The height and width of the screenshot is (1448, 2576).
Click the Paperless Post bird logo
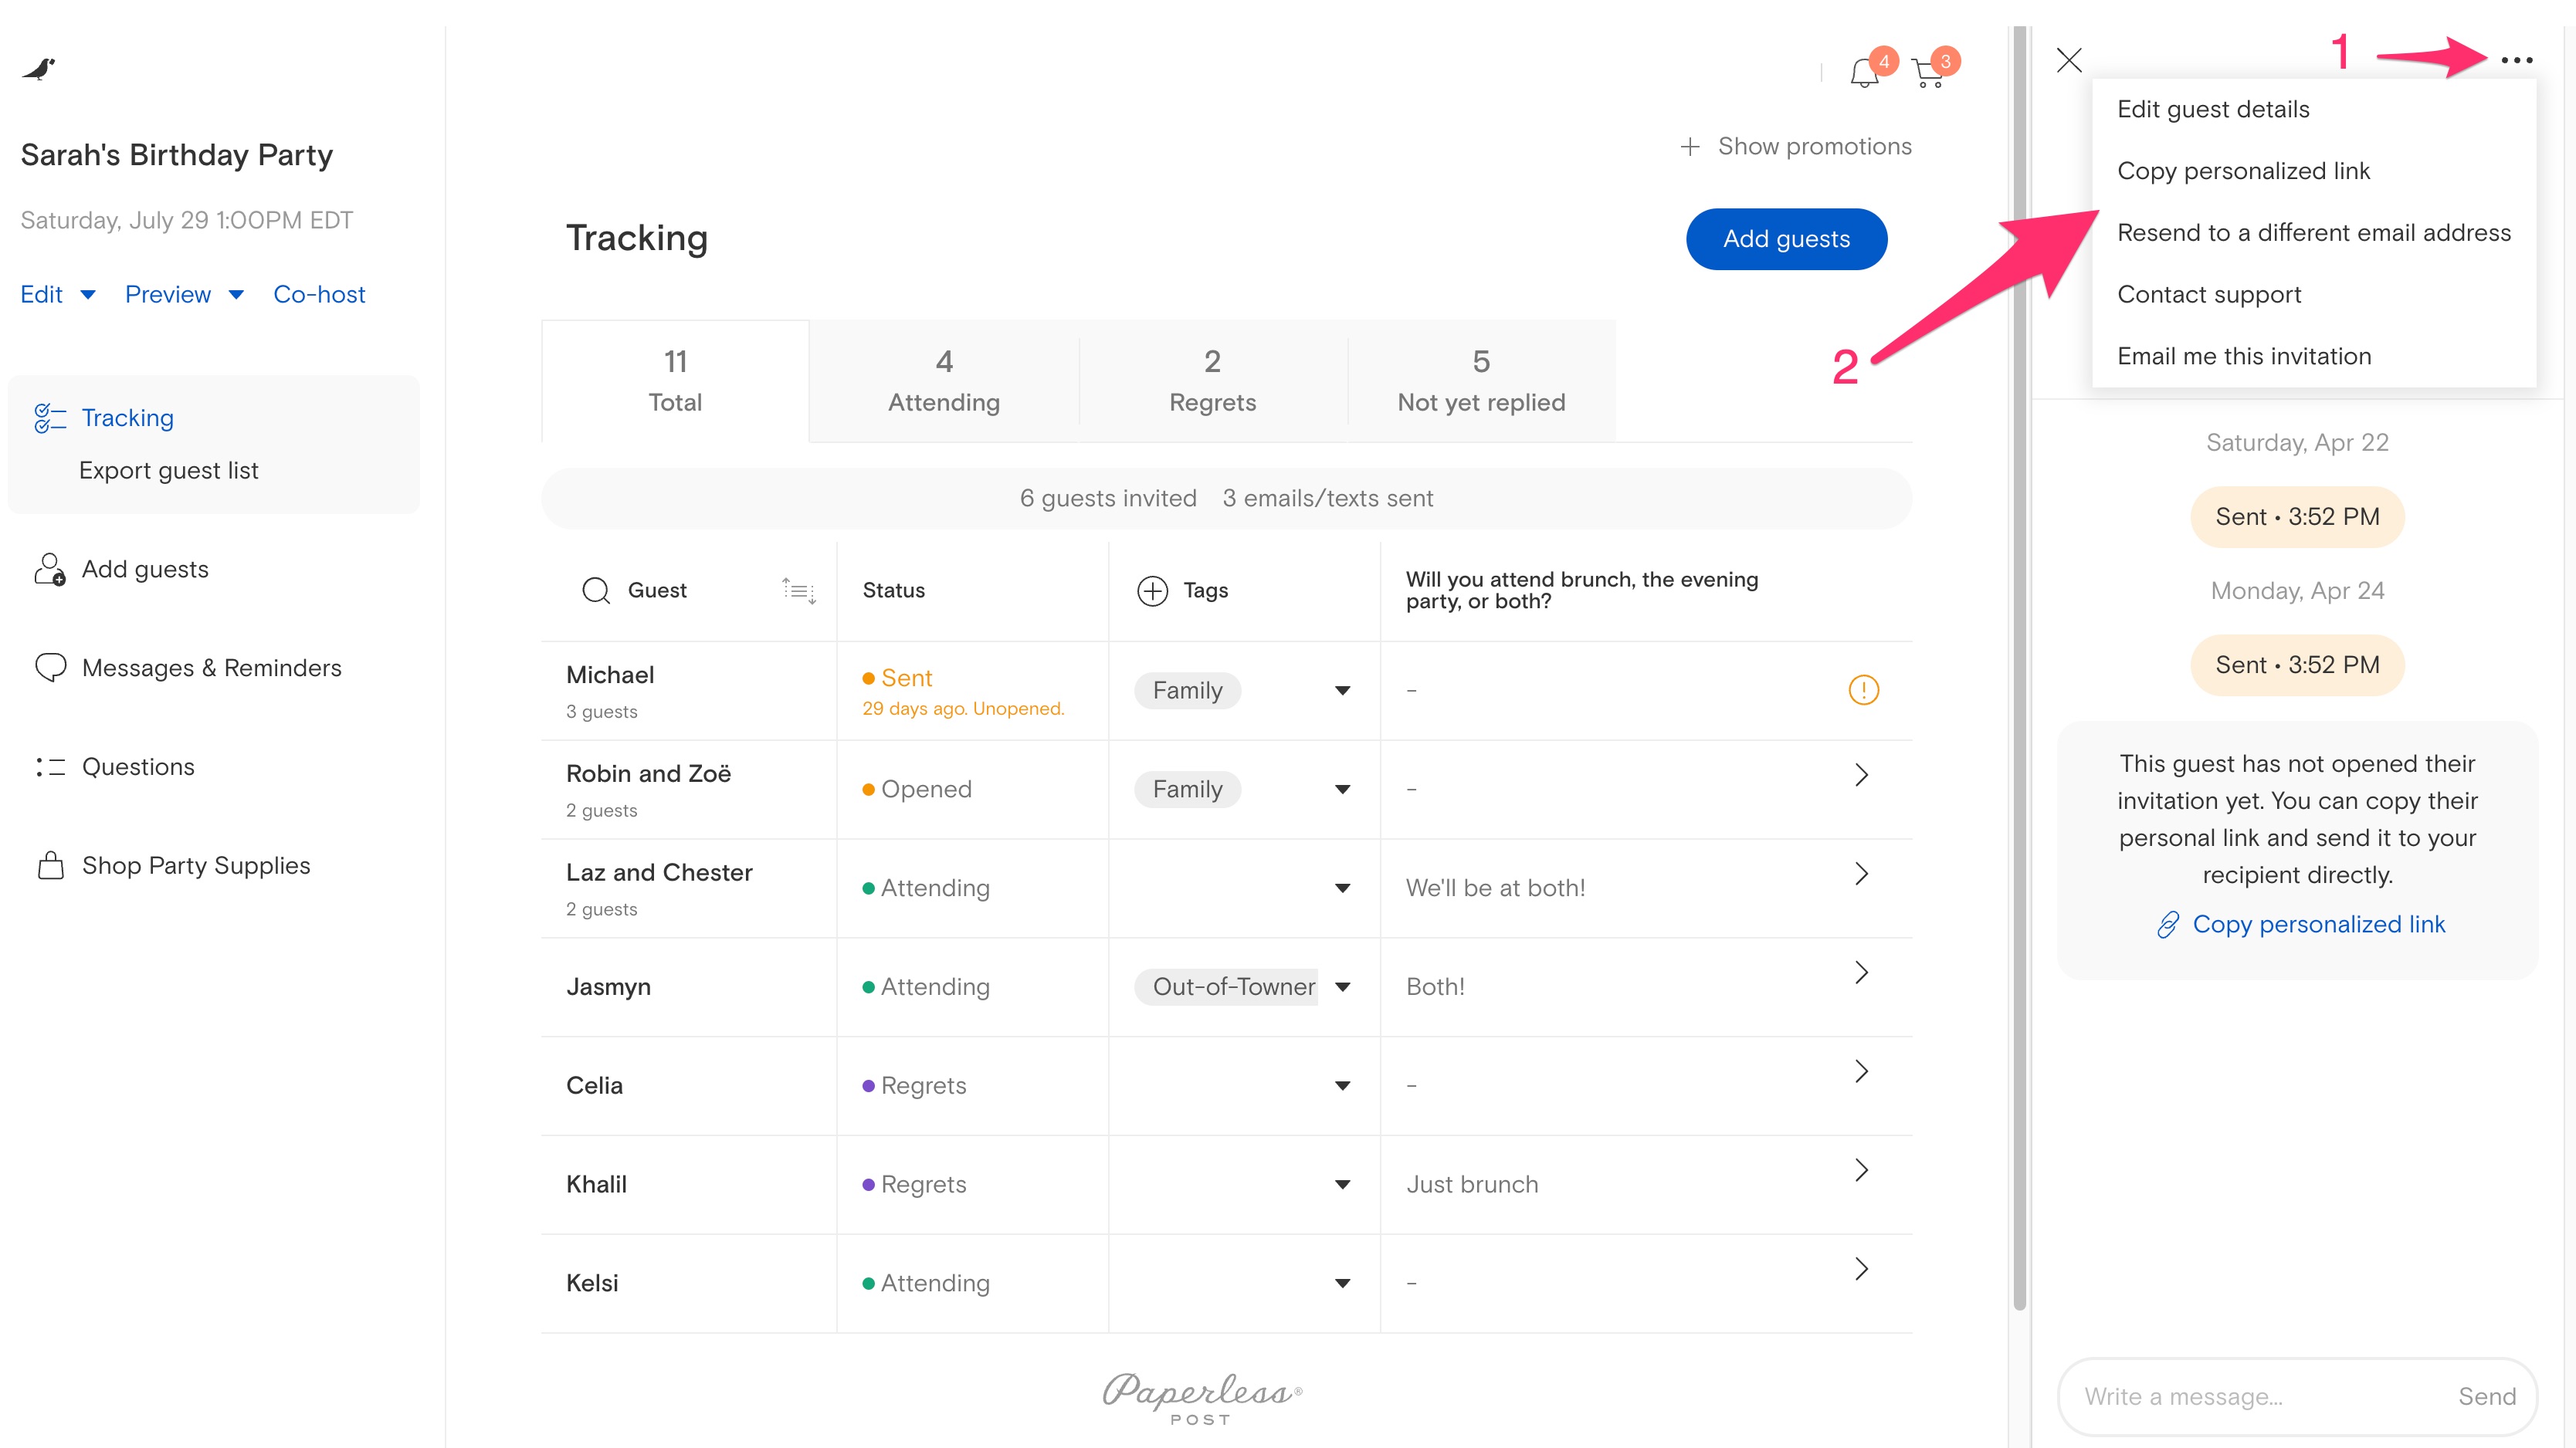click(x=39, y=69)
